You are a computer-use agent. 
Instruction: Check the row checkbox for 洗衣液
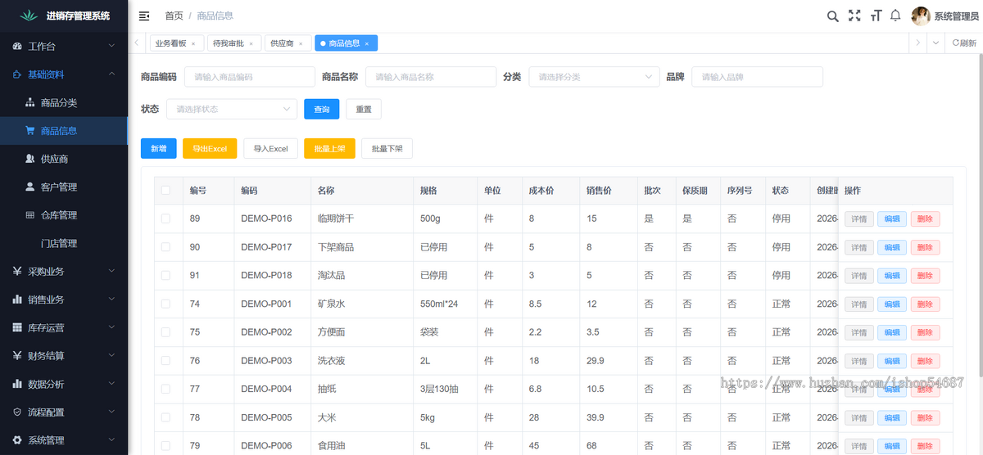click(x=165, y=360)
